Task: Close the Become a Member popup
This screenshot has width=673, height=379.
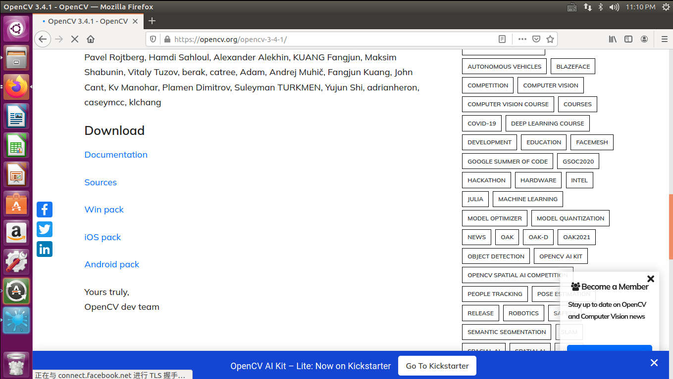Action: 651,279
